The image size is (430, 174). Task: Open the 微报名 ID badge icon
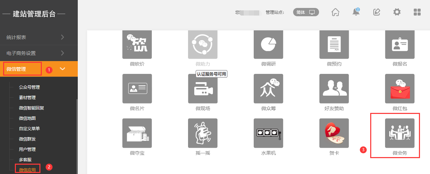pos(400,44)
